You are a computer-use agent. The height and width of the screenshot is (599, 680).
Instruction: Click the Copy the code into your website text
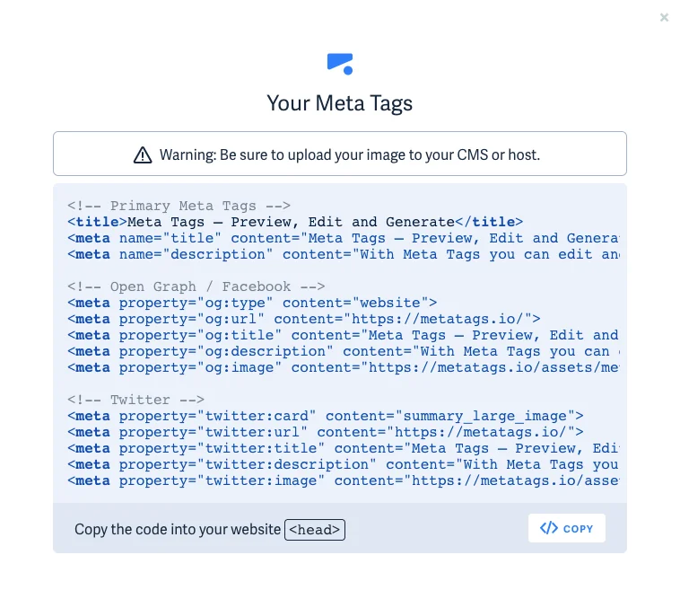pos(178,529)
